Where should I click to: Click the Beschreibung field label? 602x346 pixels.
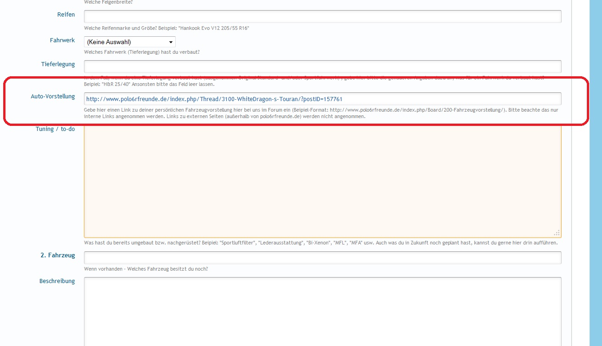tap(57, 281)
